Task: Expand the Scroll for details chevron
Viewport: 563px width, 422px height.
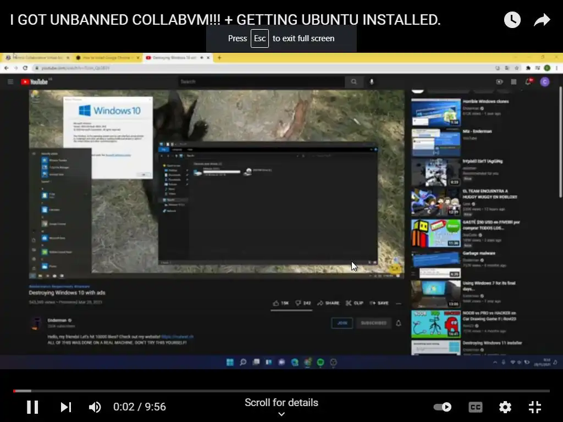Action: (x=281, y=414)
